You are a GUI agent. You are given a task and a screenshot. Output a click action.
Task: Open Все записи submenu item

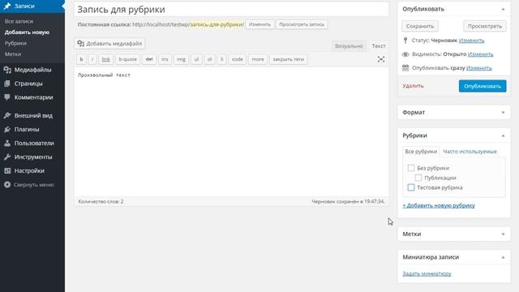click(19, 21)
